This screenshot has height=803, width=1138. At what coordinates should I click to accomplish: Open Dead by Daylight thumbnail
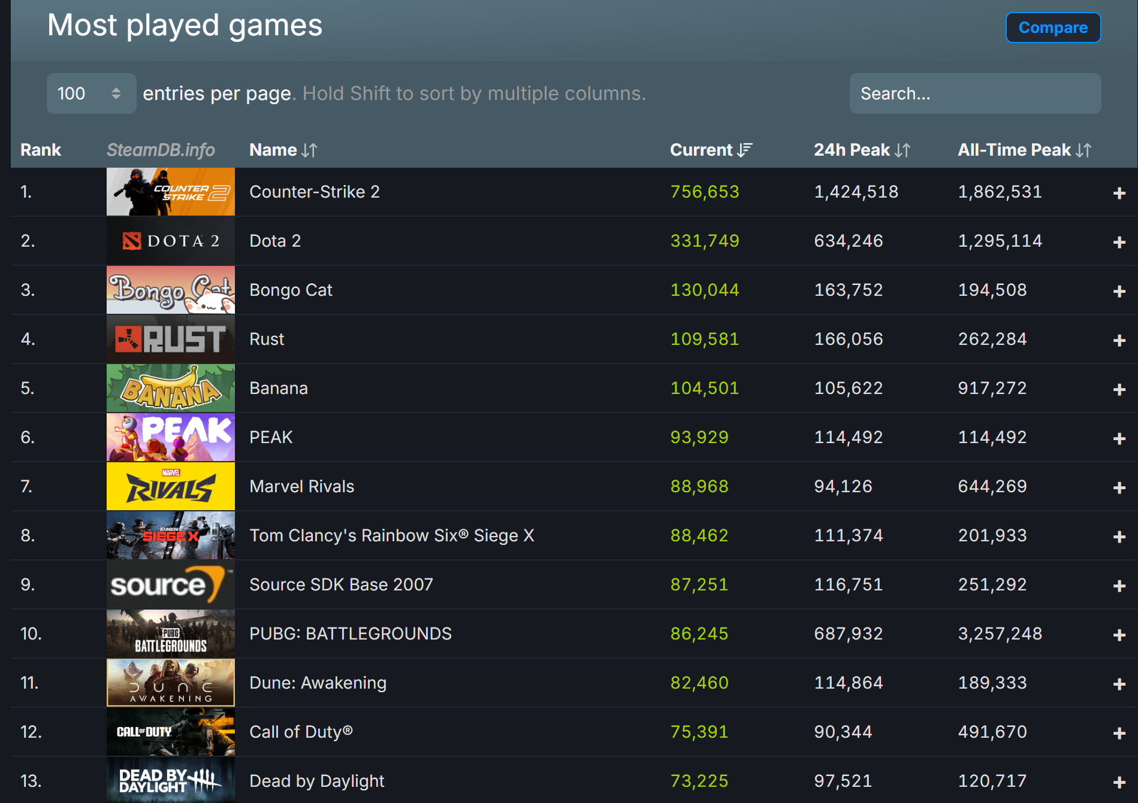click(171, 780)
